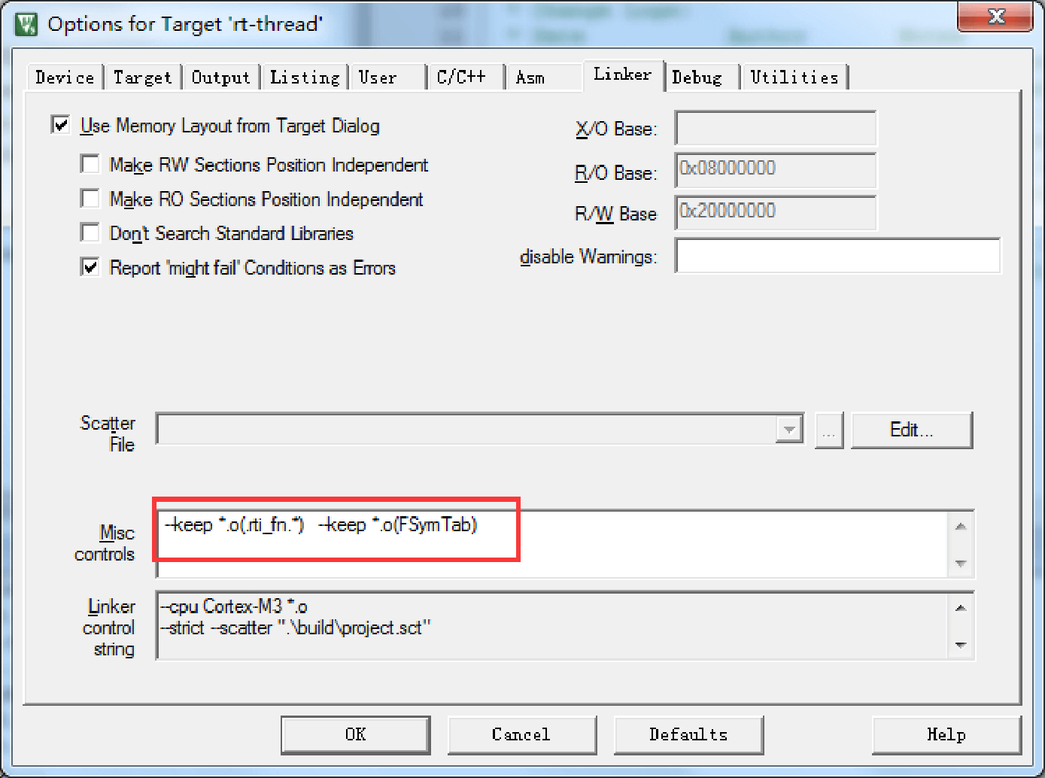Open Help for linker options

pos(946,734)
